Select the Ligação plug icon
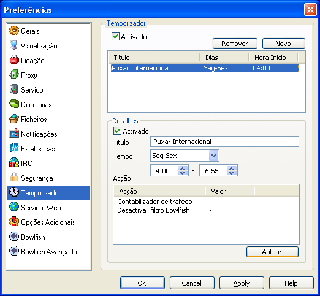Screen dimensions: 320x296 pos(14,60)
